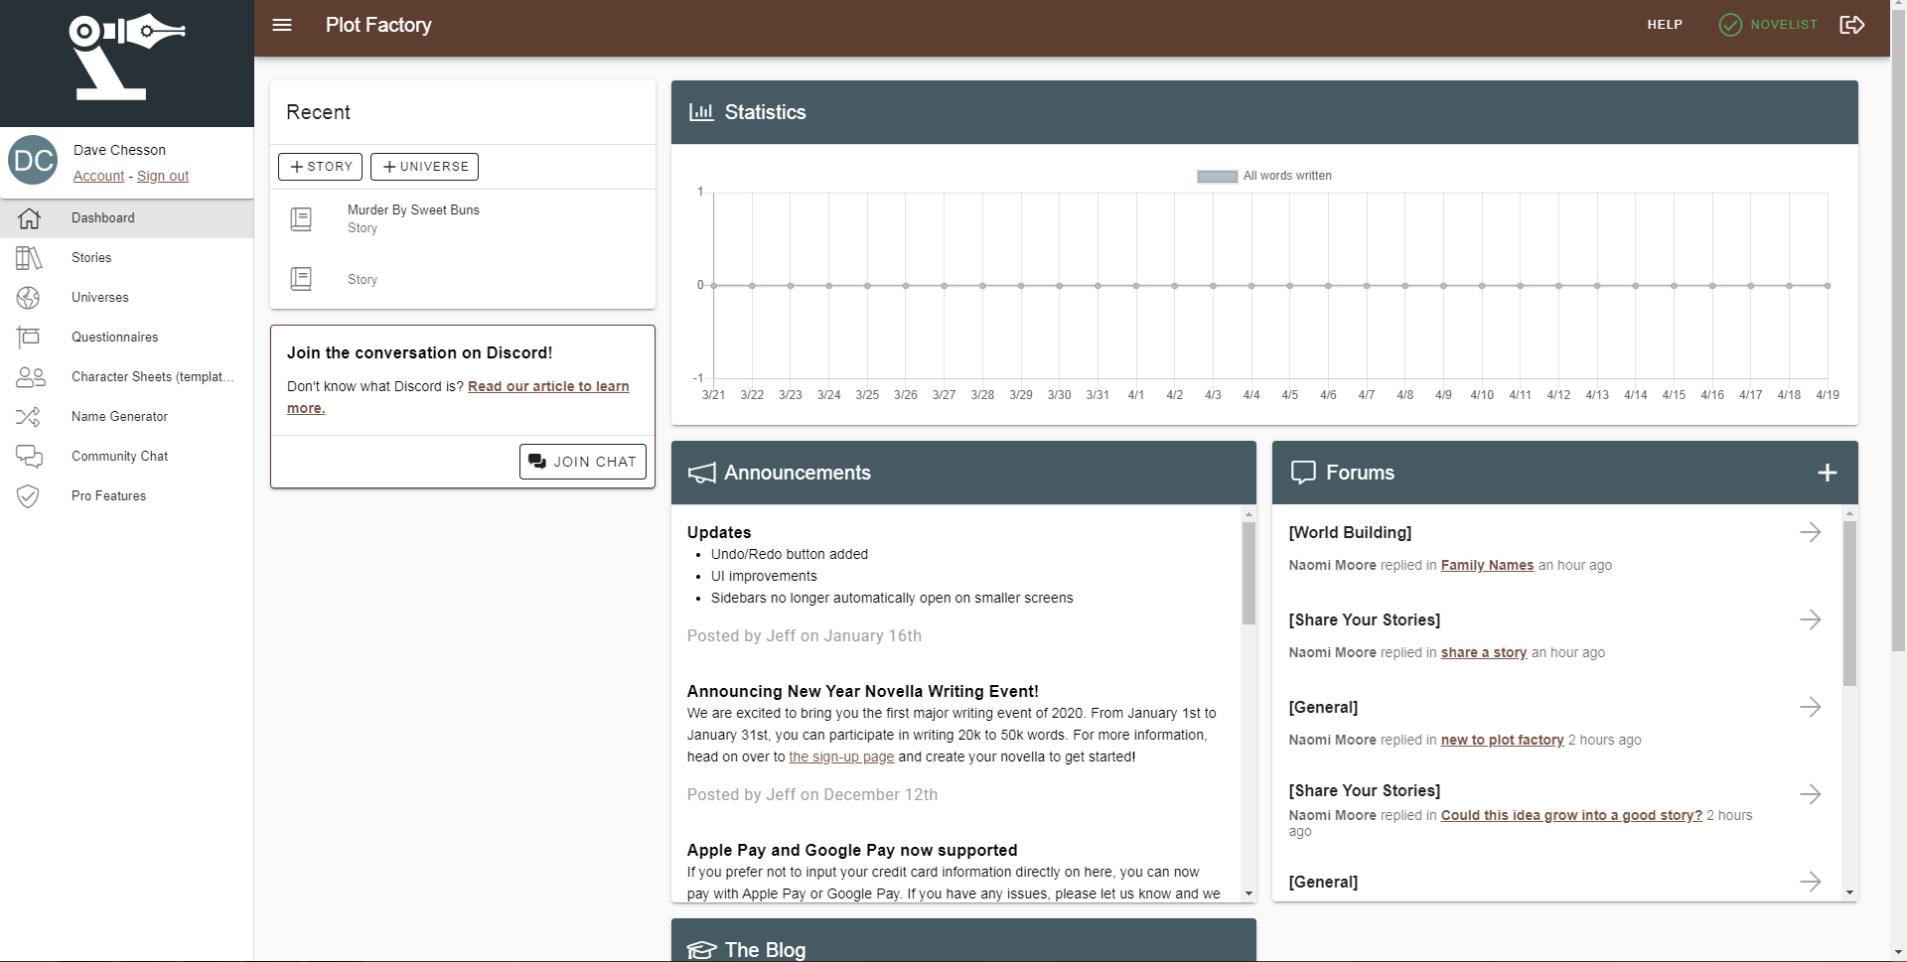Viewport: 1907px width, 962px height.
Task: Open World Building forum arrow
Action: click(x=1810, y=533)
